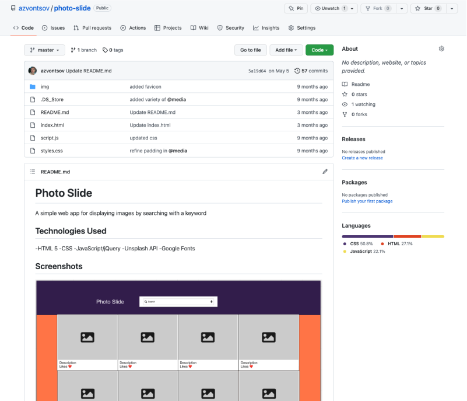The image size is (467, 401).
Task: Click the Go to file button
Action: [x=250, y=50]
